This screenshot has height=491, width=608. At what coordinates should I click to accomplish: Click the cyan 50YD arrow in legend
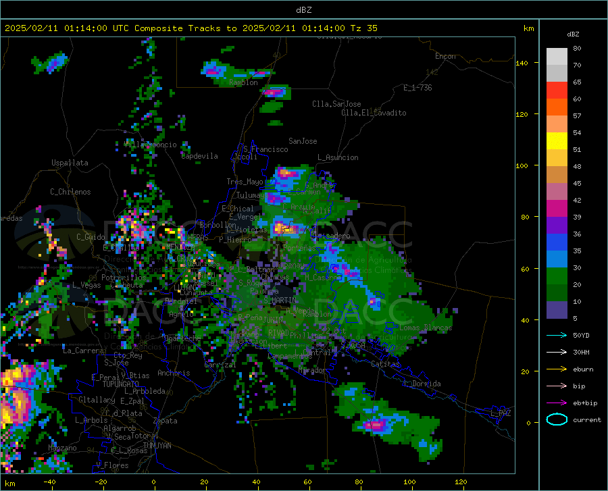(x=557, y=335)
